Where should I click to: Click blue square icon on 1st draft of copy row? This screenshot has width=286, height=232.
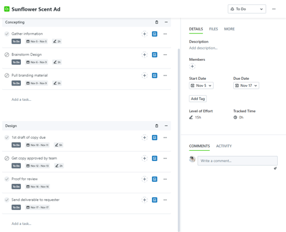click(x=154, y=138)
